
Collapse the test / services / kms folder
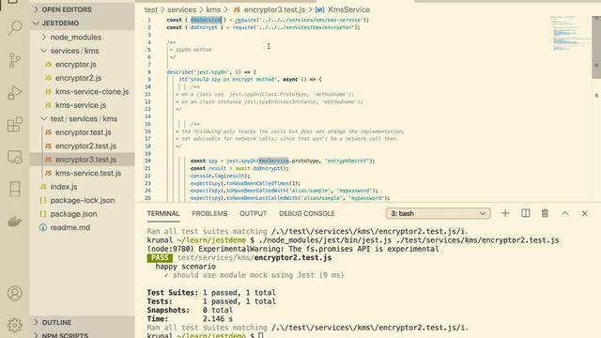click(84, 119)
